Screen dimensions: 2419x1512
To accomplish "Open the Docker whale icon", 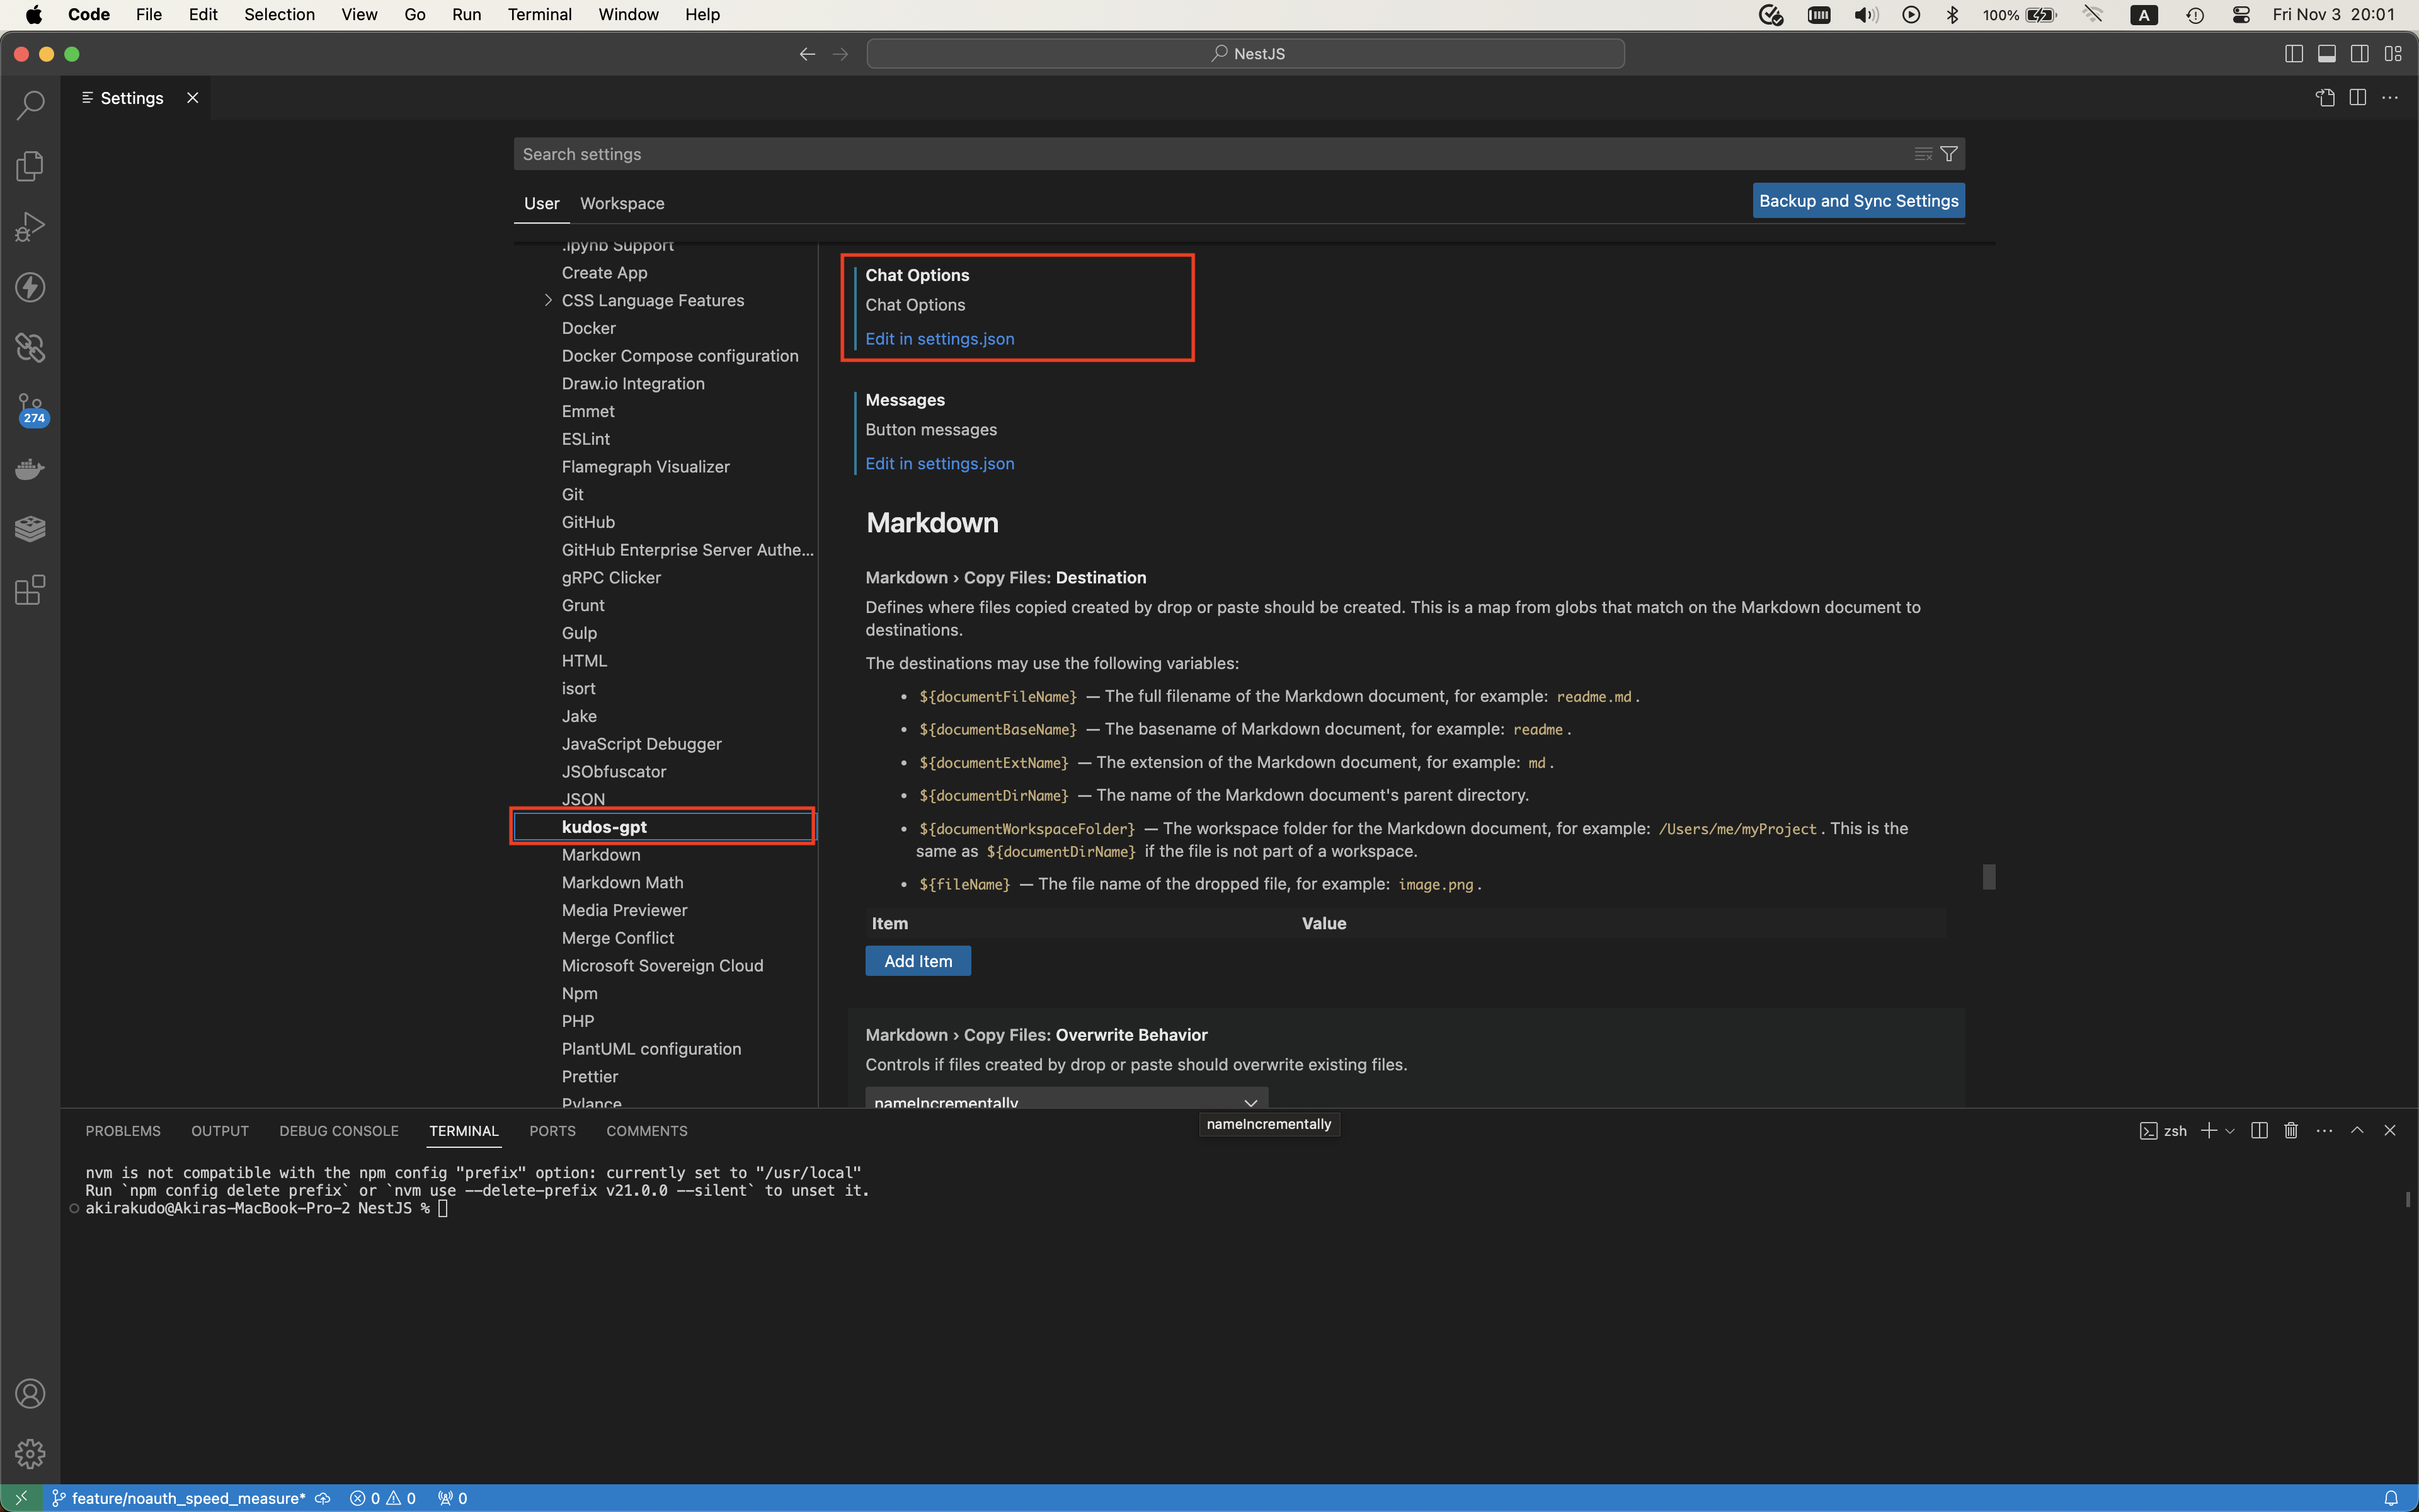I will point(30,469).
